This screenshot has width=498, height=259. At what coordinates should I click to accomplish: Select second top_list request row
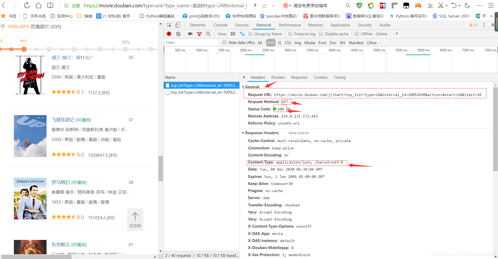[202, 92]
